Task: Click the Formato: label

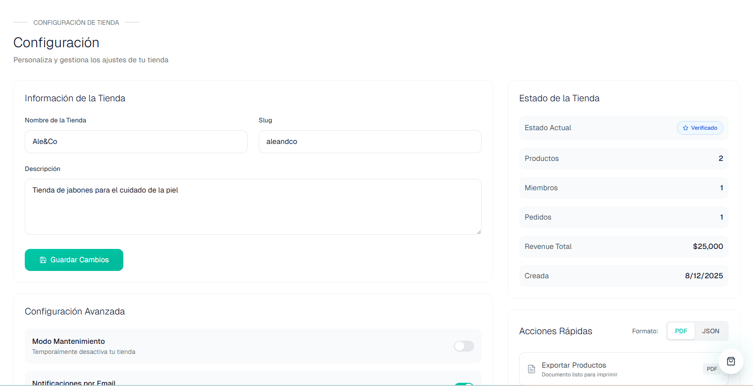Action: tap(645, 331)
